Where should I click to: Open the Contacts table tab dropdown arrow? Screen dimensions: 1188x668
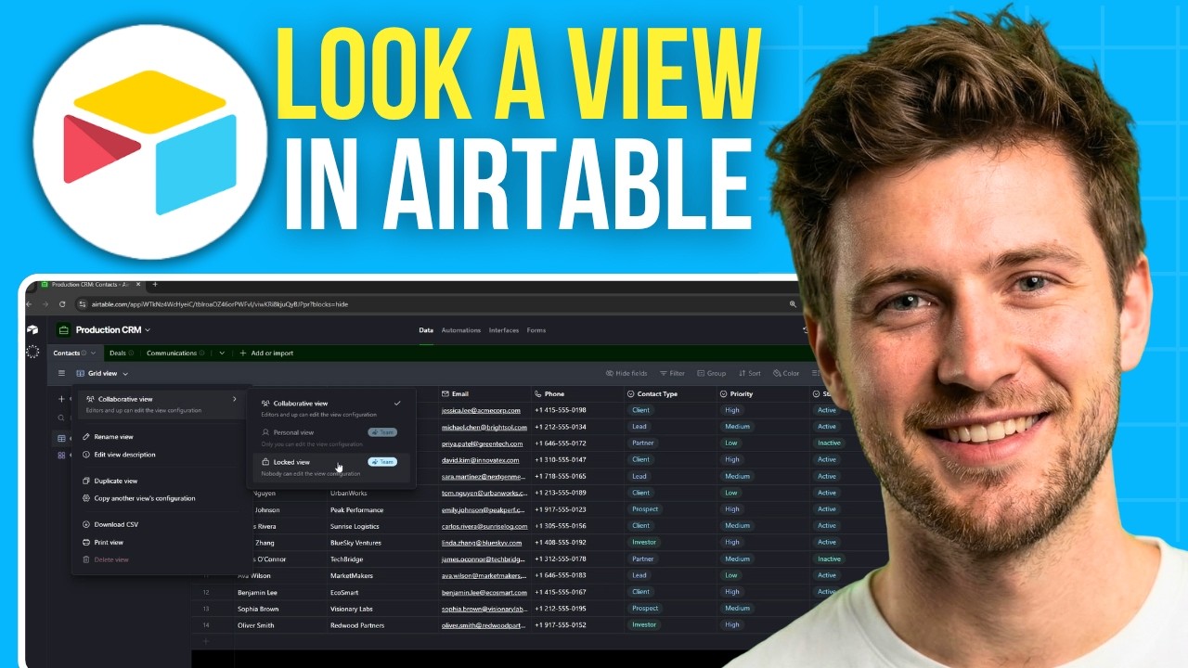tap(93, 353)
